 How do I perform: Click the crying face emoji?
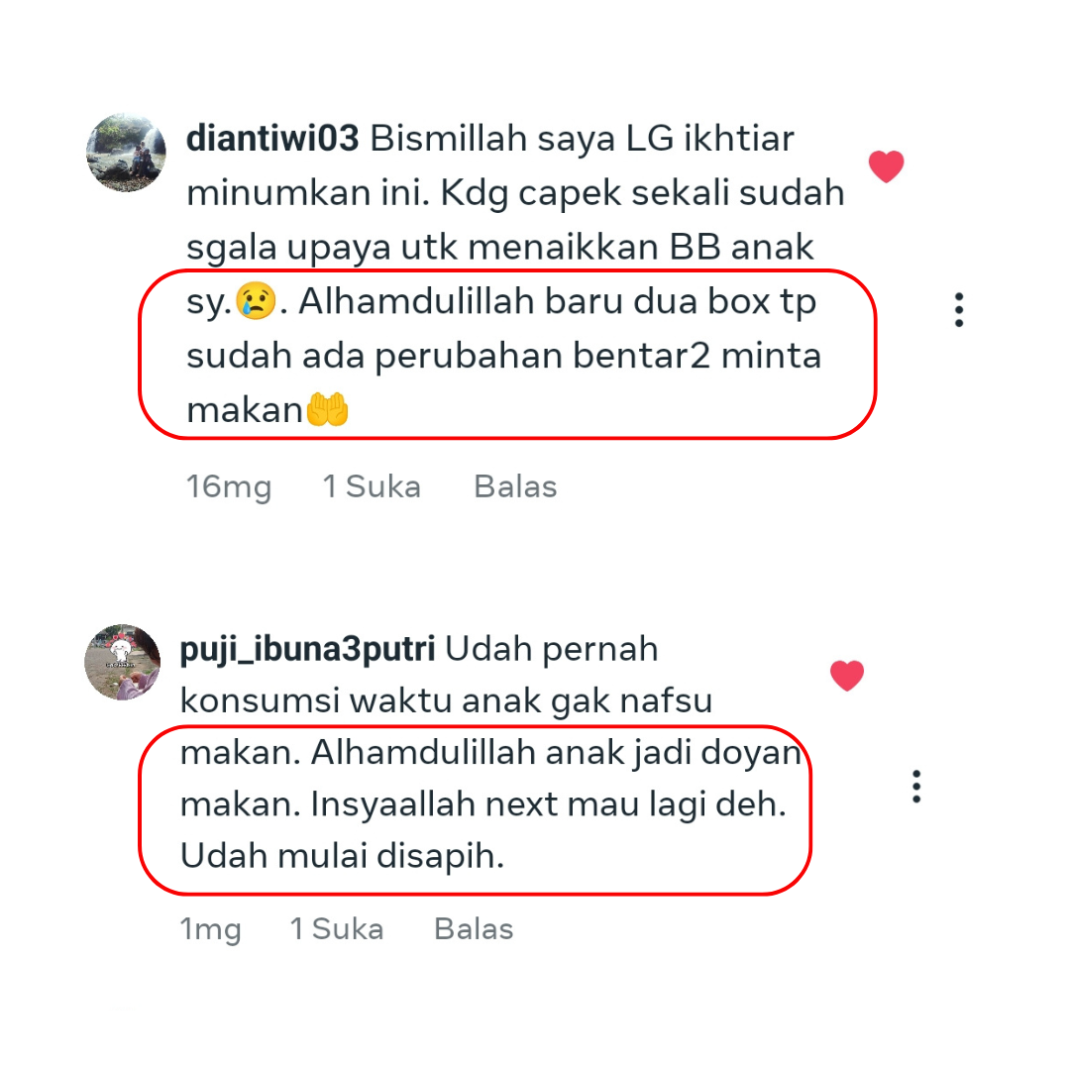pyautogui.click(x=256, y=301)
